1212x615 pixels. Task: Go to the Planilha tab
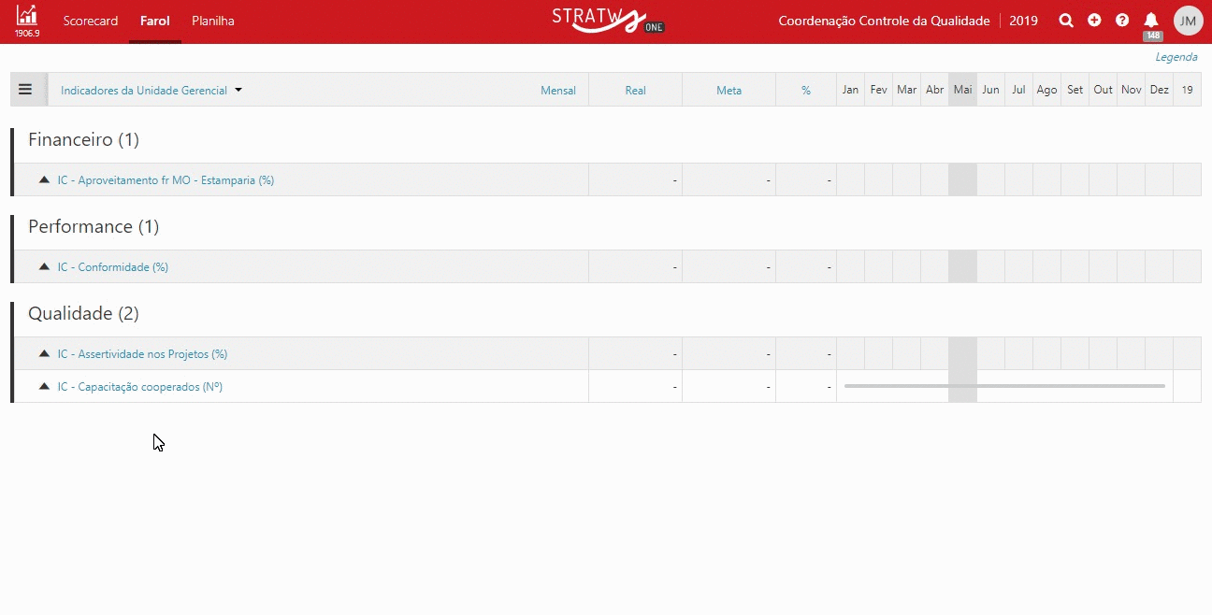coord(213,21)
